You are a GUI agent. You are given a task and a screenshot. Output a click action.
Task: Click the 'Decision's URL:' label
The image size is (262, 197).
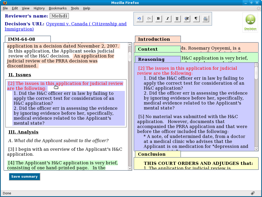pos(24,24)
